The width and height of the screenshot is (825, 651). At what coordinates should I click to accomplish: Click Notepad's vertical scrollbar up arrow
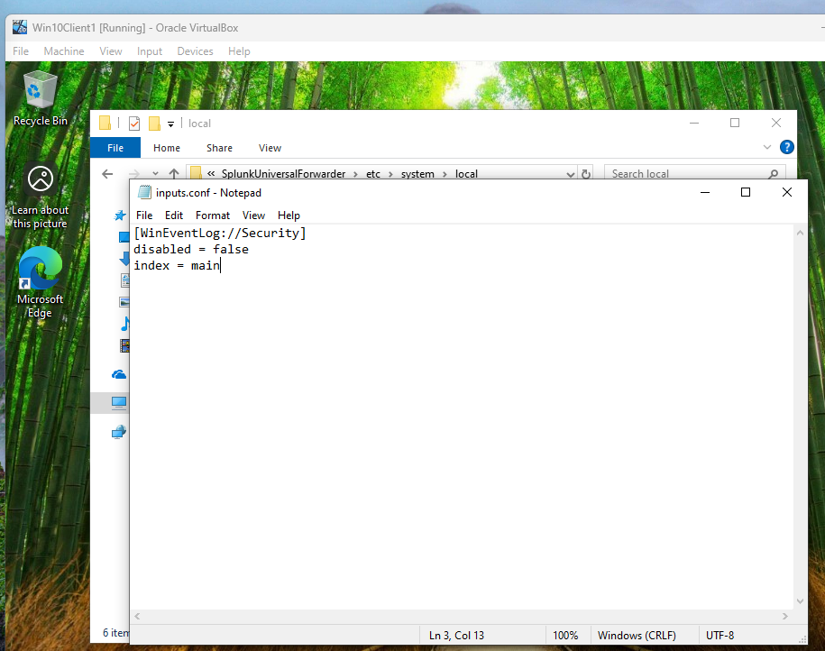[x=800, y=233]
